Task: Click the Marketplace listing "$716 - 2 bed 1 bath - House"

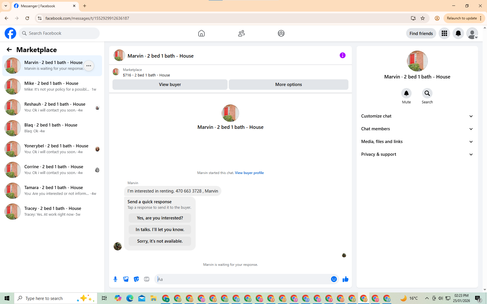Action: (146, 75)
